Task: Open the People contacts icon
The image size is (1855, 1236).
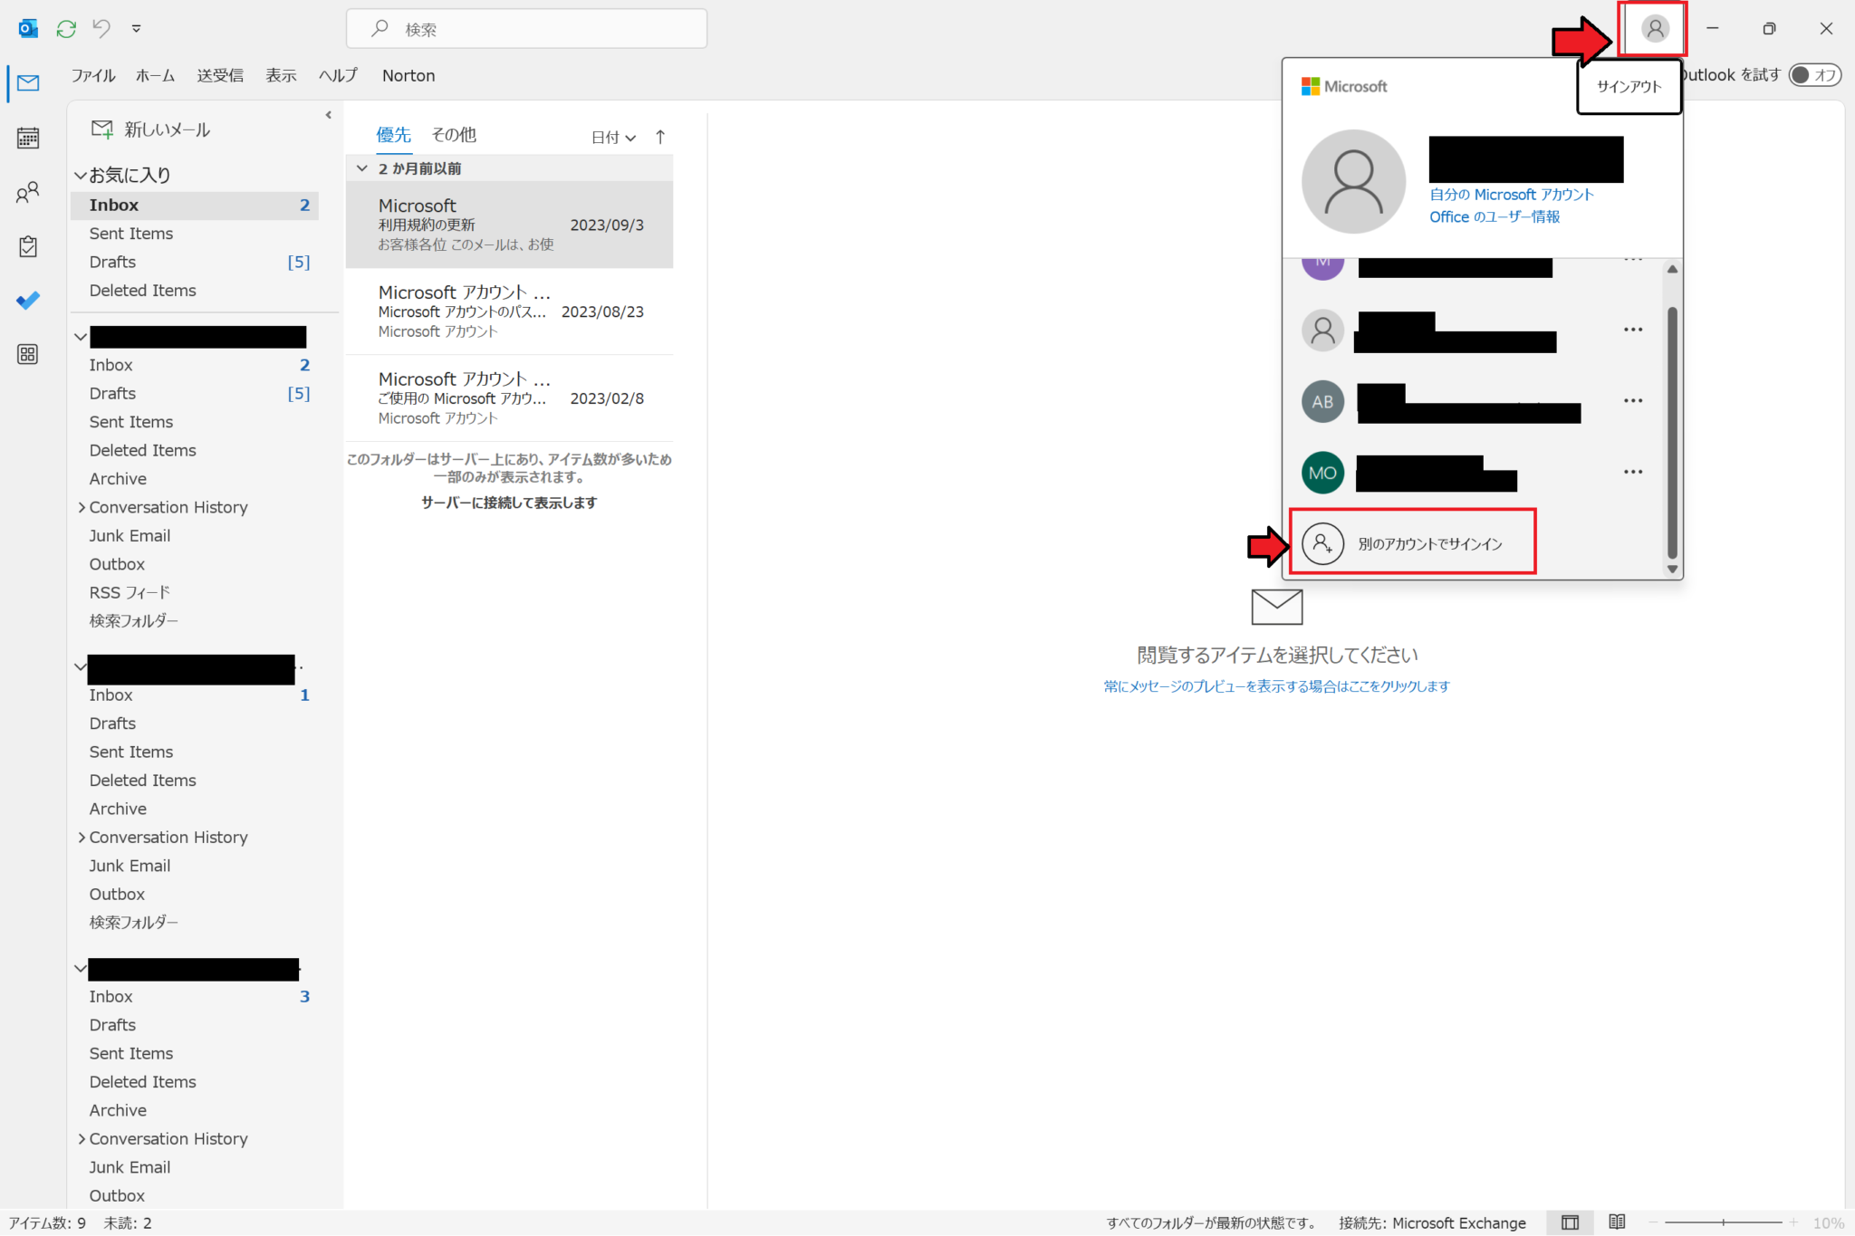Action: (28, 192)
